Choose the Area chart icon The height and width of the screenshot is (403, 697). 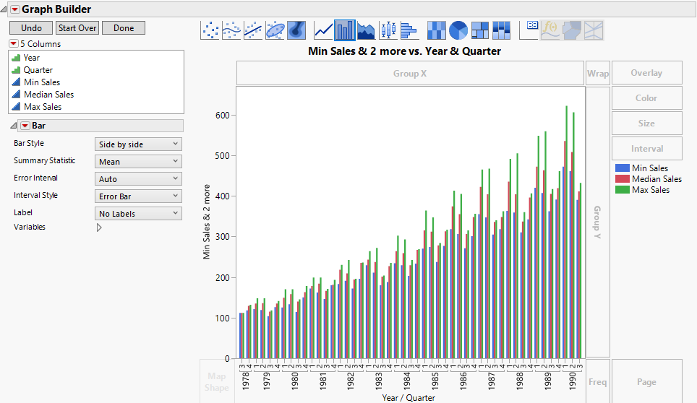[366, 30]
